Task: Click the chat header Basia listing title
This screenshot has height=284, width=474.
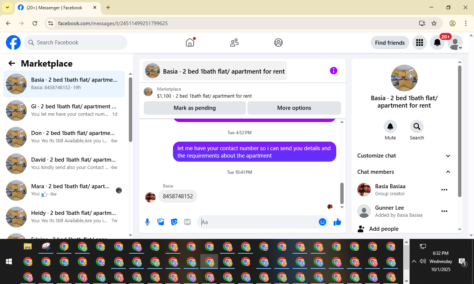Action: [x=215, y=71]
